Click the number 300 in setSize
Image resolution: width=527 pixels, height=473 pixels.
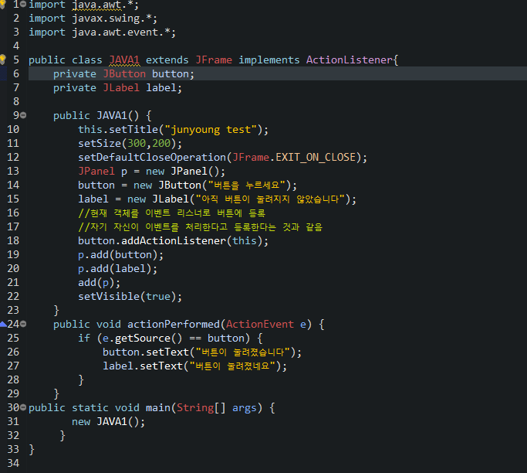pos(137,144)
